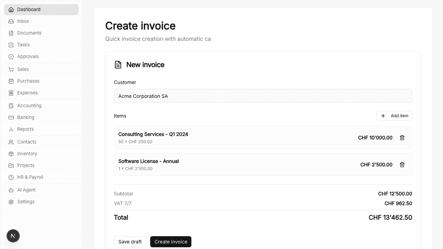Image resolution: width=443 pixels, height=249 pixels.
Task: Remove the Software License item via trash icon
Action: [x=402, y=165]
